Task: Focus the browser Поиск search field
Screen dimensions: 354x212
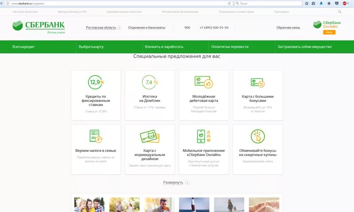Action: click(x=268, y=4)
